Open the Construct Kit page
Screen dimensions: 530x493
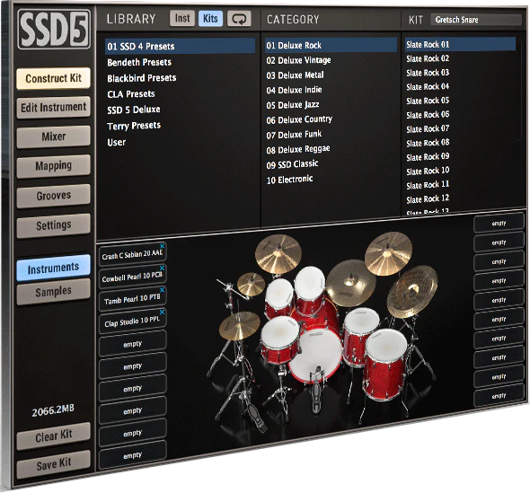click(x=53, y=78)
